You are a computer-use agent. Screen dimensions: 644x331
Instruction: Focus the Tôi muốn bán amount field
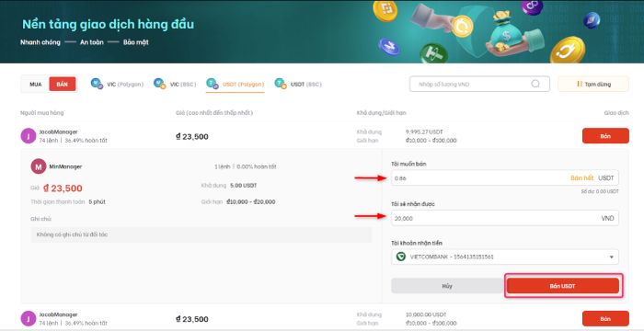click(x=505, y=177)
